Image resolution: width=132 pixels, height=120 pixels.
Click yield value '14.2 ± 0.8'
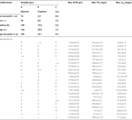pos(122,63)
